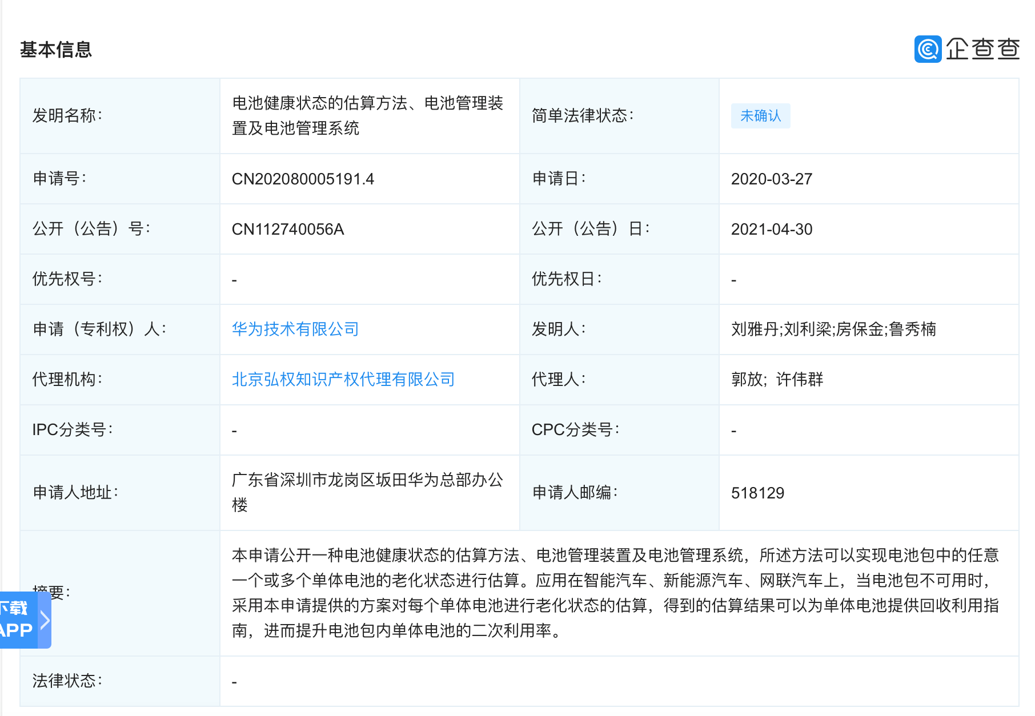Select the application date 2020-03-27
The width and height of the screenshot is (1035, 716).
point(772,179)
